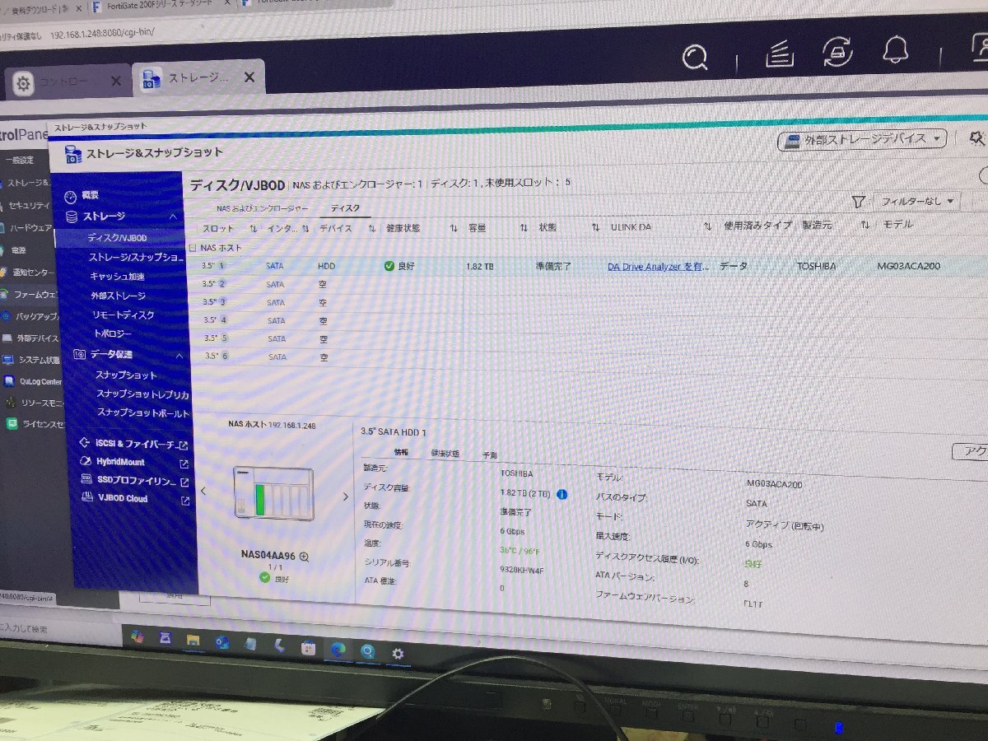Open HybridMount in the sidebar
Image resolution: width=988 pixels, height=741 pixels.
120,463
